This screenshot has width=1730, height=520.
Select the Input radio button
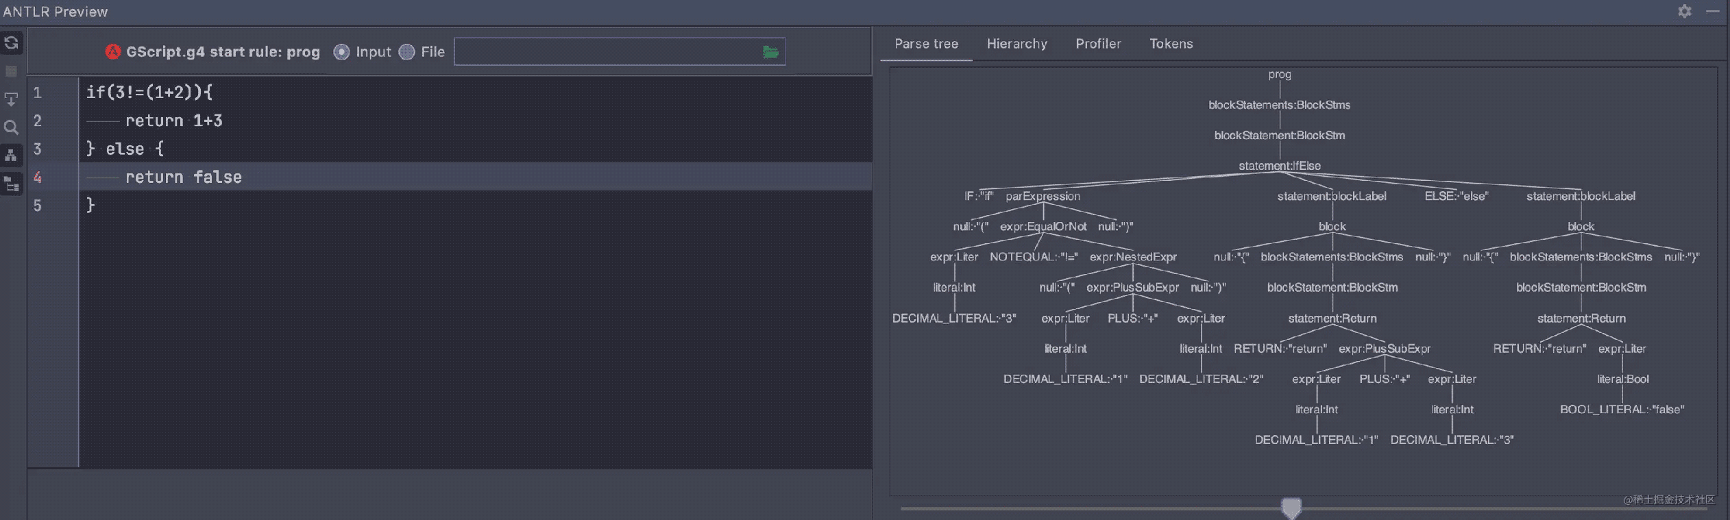pos(341,52)
